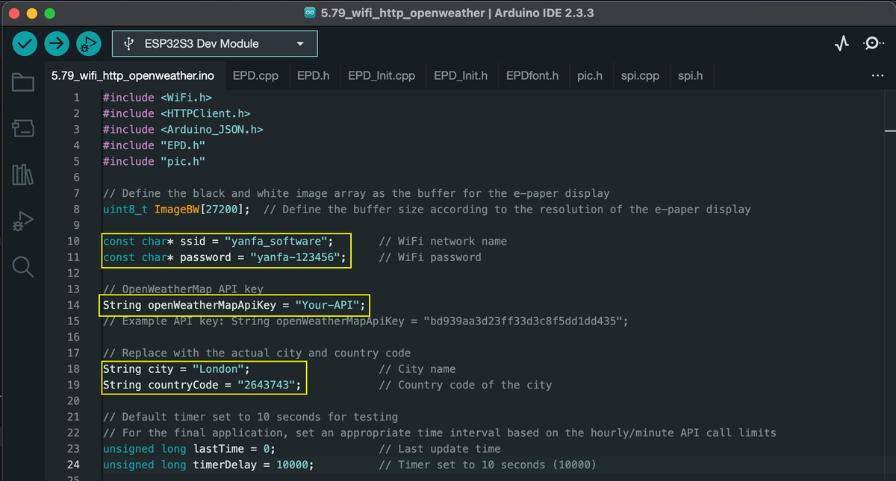The height and width of the screenshot is (481, 896).
Task: Show the Debug sidebar panel
Action: 23,221
